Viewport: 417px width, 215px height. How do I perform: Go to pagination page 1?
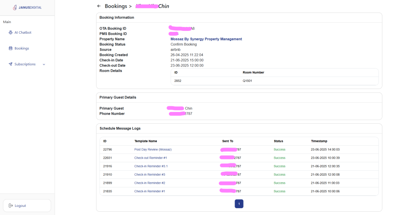pos(239,204)
